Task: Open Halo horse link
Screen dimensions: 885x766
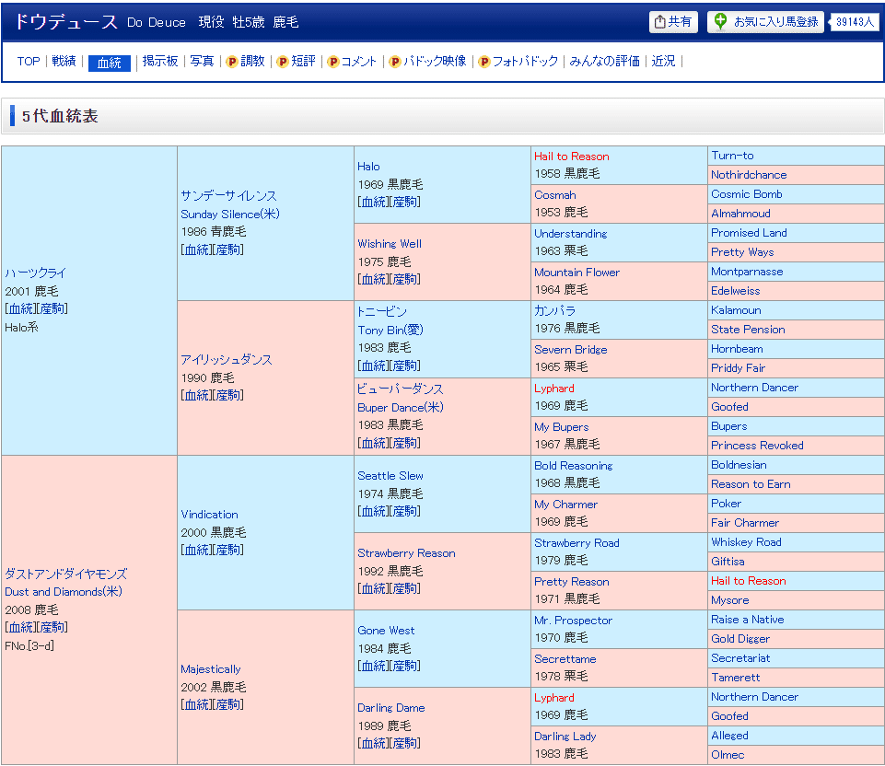Action: tap(368, 167)
